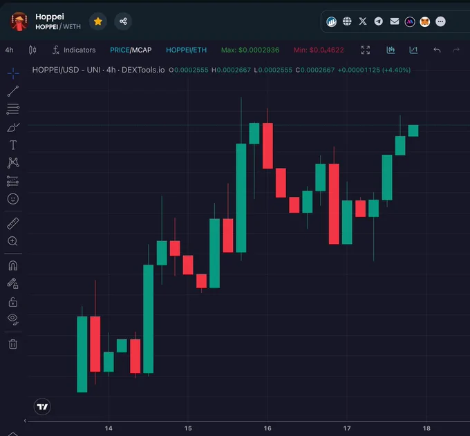Image resolution: width=470 pixels, height=436 pixels.
Task: Toggle the favorite star for Hoppei
Action: (x=98, y=21)
